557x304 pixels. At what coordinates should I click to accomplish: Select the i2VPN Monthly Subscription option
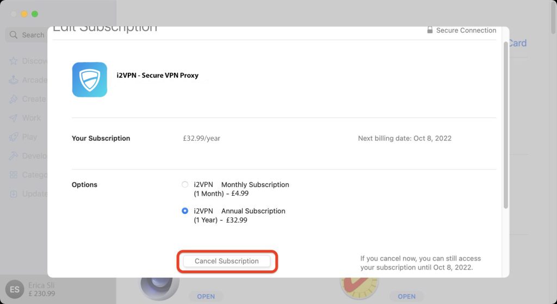tap(185, 185)
